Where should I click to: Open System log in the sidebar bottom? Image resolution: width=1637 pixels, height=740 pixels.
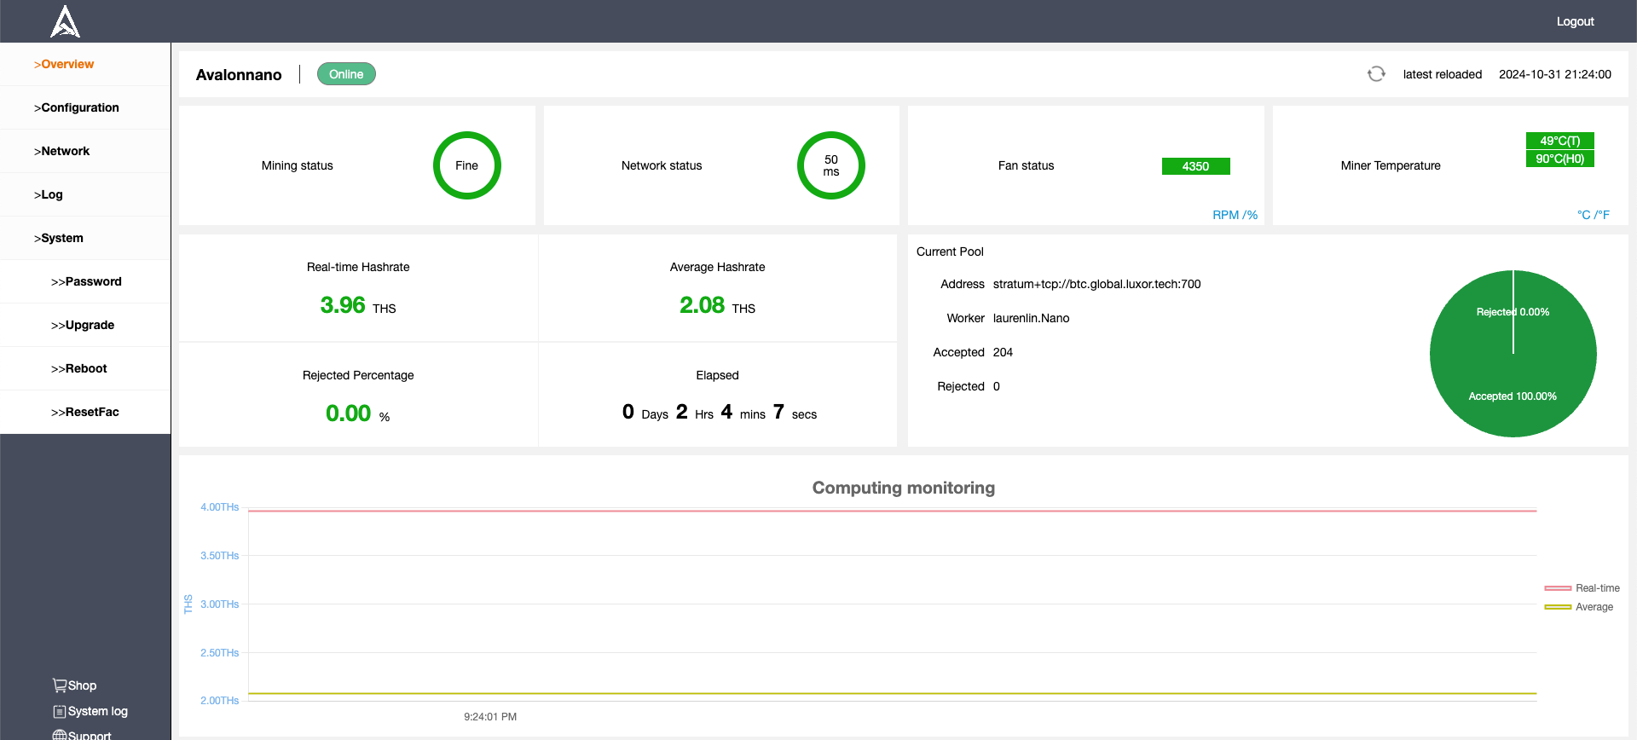90,711
